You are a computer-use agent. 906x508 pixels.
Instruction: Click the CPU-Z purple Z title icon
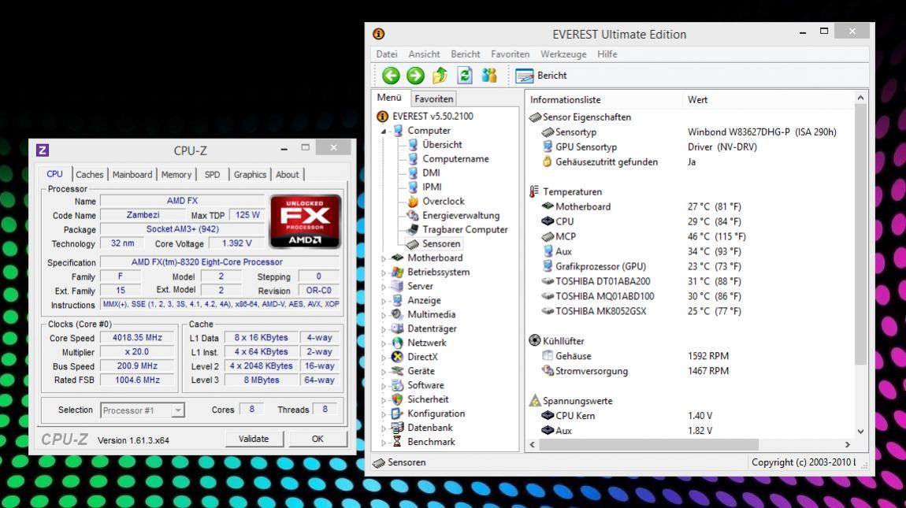(43, 150)
